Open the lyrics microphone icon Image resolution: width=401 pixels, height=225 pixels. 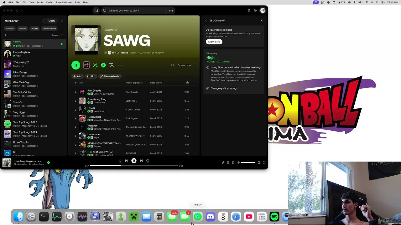223,162
